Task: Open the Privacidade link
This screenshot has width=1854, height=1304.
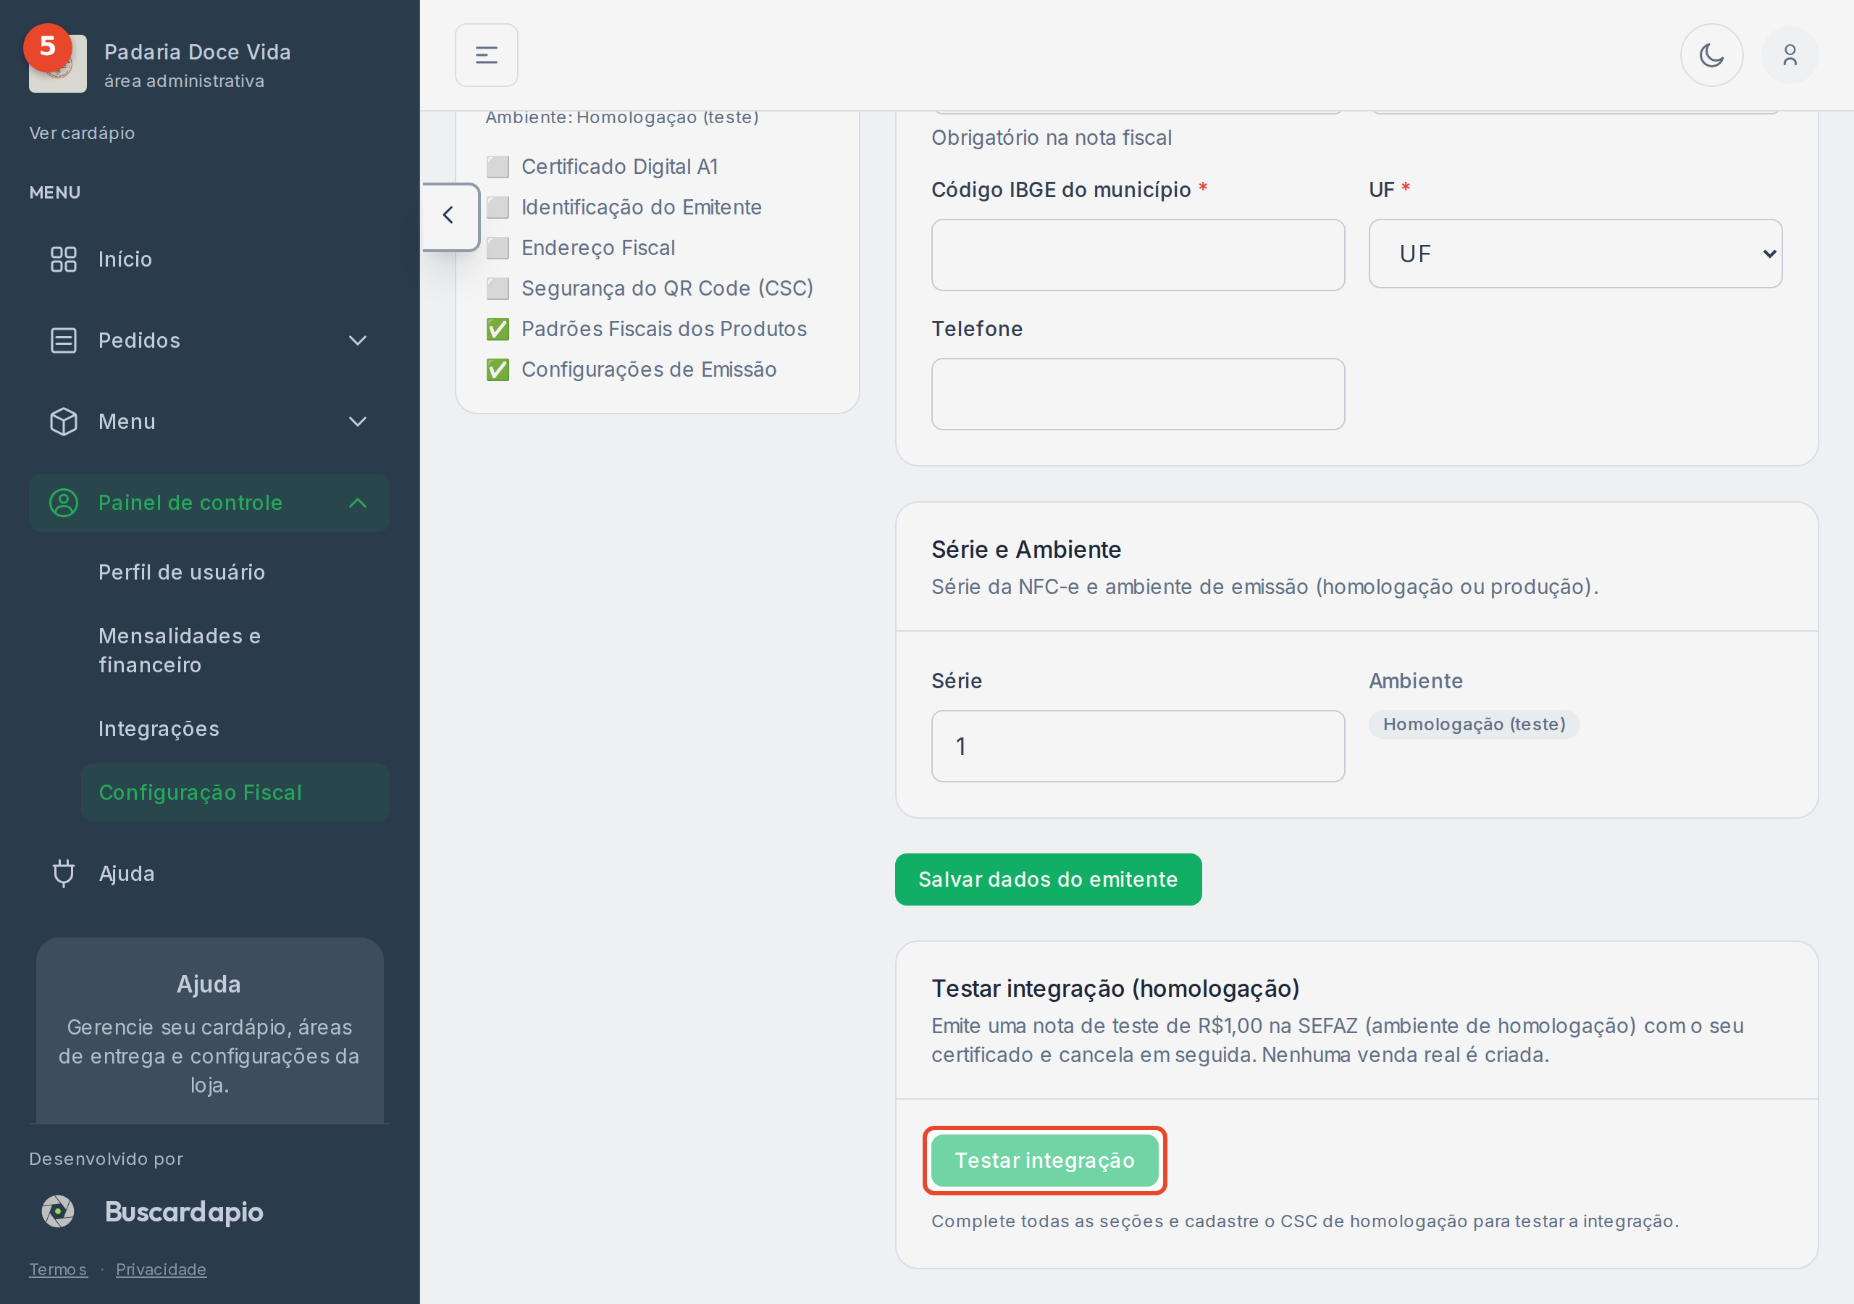Action: tap(161, 1269)
